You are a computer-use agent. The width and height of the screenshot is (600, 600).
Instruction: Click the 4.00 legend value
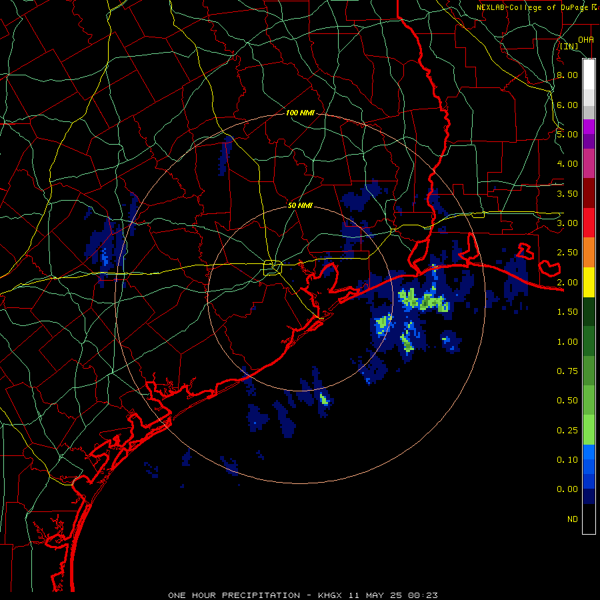[567, 164]
